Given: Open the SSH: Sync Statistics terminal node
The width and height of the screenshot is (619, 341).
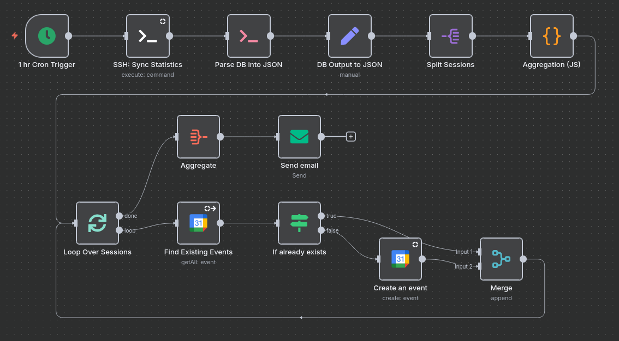Looking at the screenshot, I should pyautogui.click(x=147, y=36).
